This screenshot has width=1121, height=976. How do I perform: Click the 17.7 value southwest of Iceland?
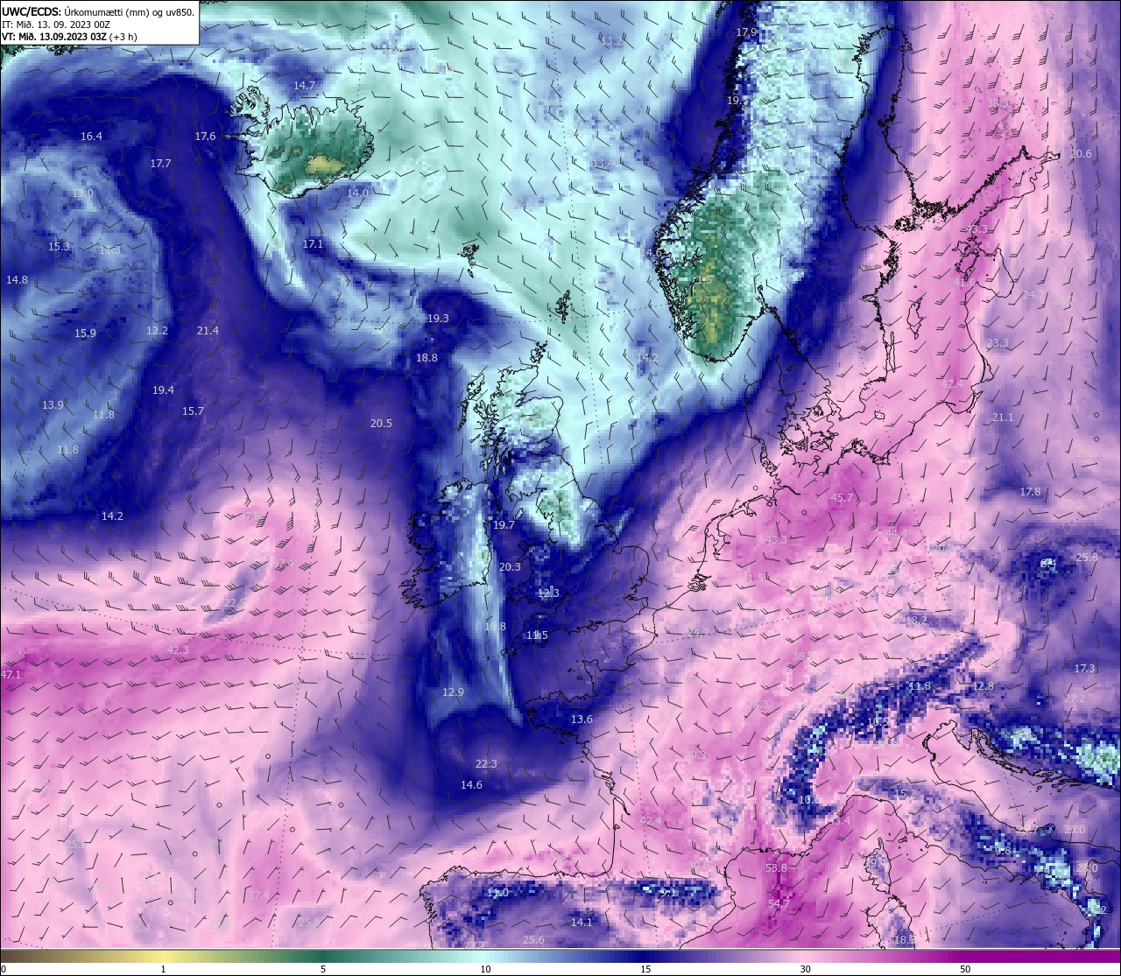pyautogui.click(x=160, y=163)
